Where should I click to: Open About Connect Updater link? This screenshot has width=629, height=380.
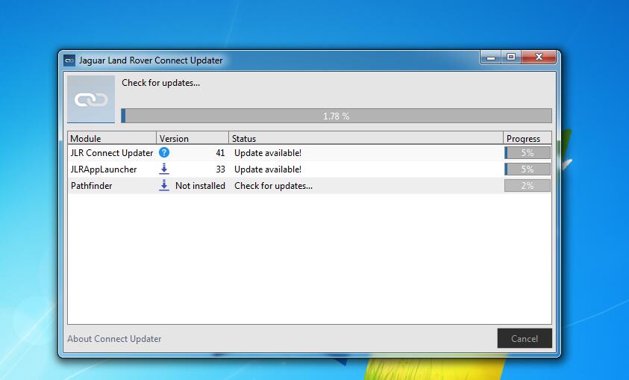click(x=114, y=339)
